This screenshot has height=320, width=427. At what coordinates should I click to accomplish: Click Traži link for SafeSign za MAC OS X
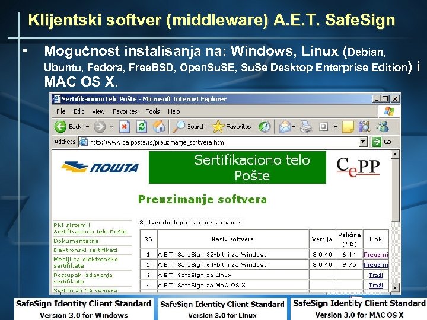(376, 285)
